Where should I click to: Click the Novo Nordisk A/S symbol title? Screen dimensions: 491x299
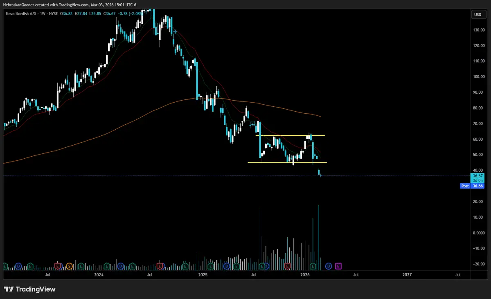(21, 14)
